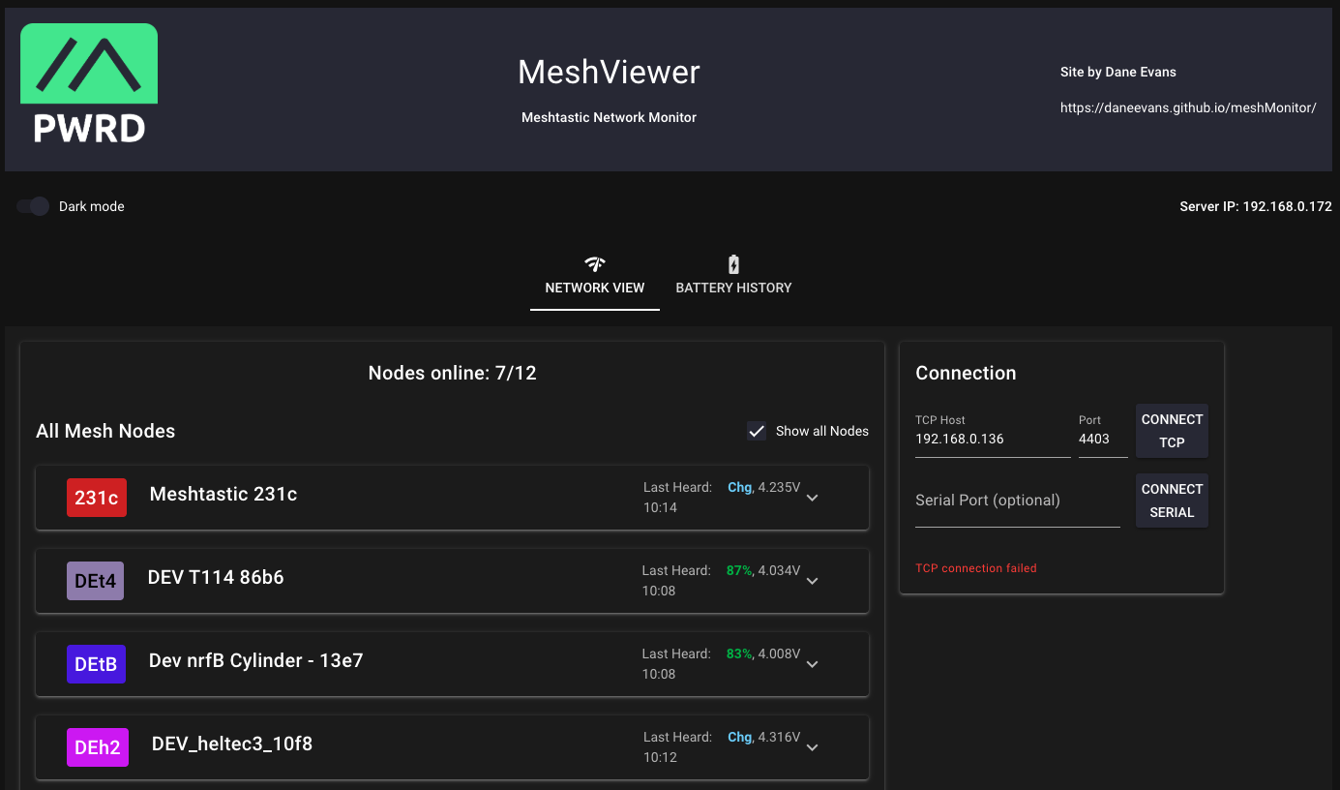Expand Dev nrfB Cylinder - 13e7 chevron
The width and height of the screenshot is (1340, 790).
tap(813, 664)
